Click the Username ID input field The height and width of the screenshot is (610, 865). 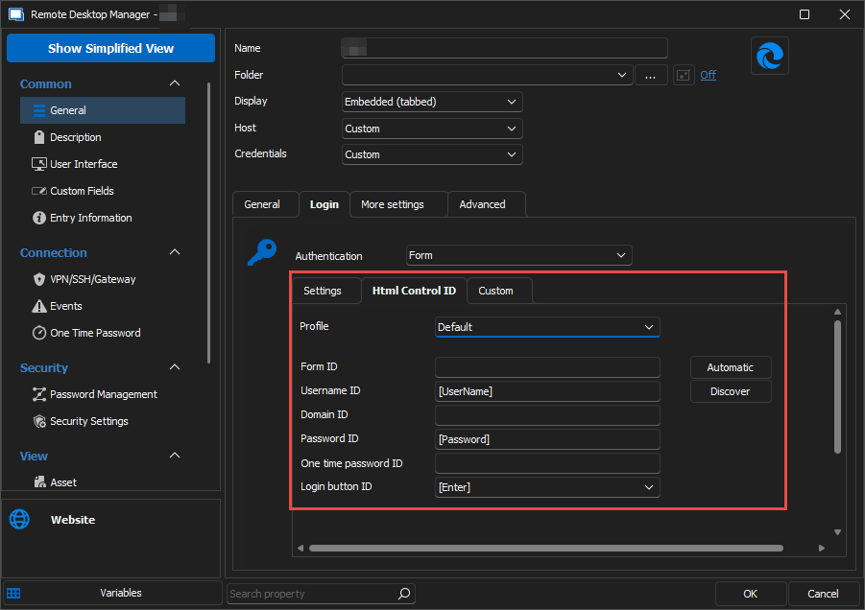pos(547,391)
